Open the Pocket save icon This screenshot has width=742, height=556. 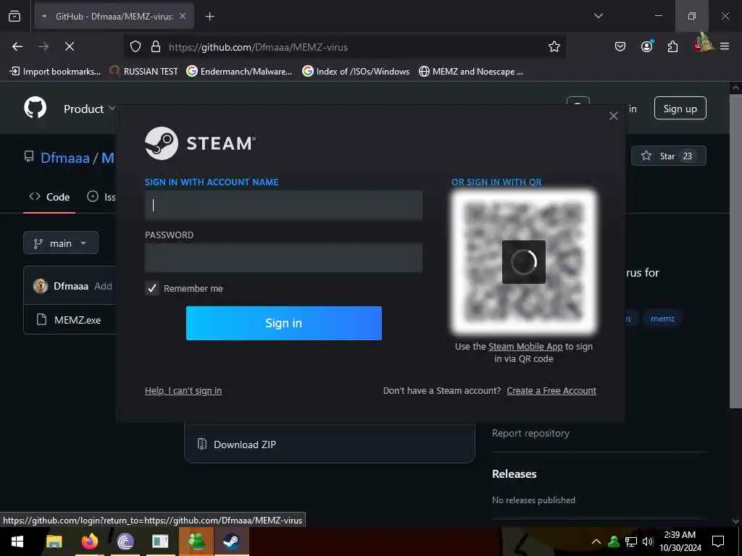pyautogui.click(x=620, y=46)
